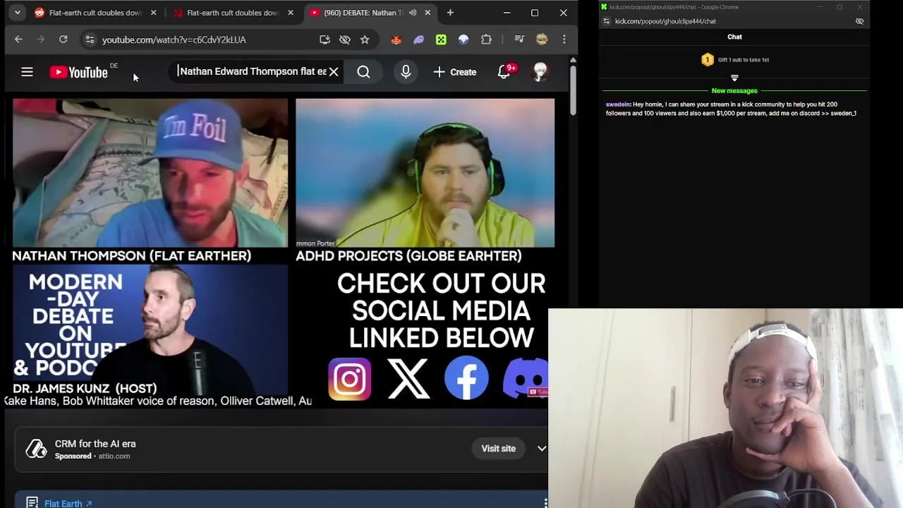903x508 pixels.
Task: Open Flat Earth panel three-dot menu
Action: point(545,503)
